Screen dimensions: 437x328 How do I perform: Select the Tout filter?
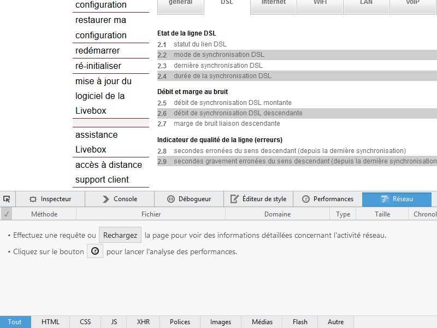click(x=15, y=322)
